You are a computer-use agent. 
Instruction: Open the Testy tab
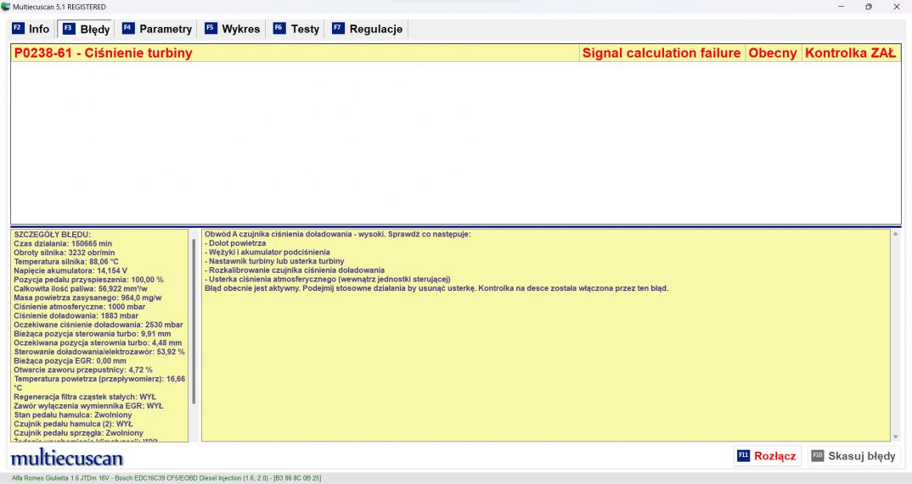296,29
